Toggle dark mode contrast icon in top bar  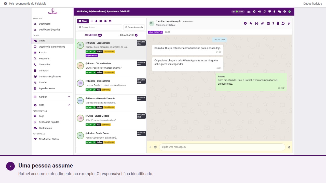pos(254,12)
